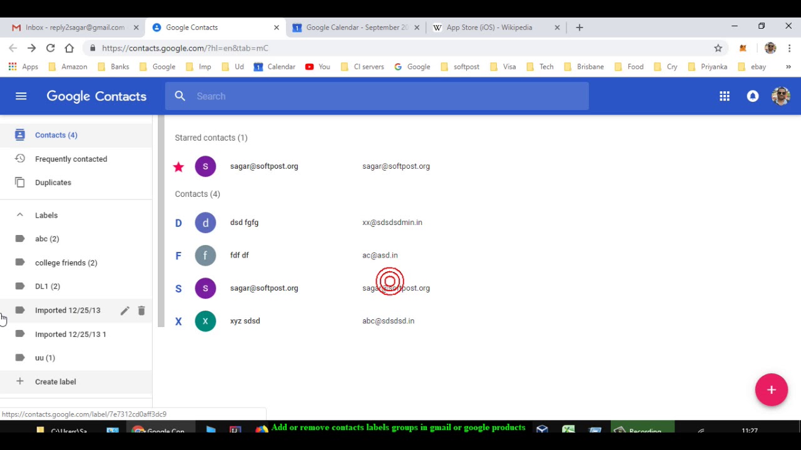Open notifications bell

click(x=753, y=96)
